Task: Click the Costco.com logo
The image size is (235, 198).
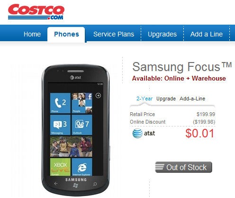Action: click(x=36, y=12)
